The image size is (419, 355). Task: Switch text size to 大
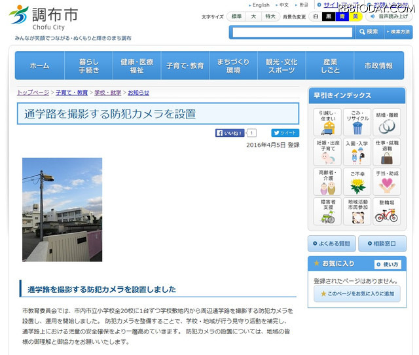click(x=253, y=16)
